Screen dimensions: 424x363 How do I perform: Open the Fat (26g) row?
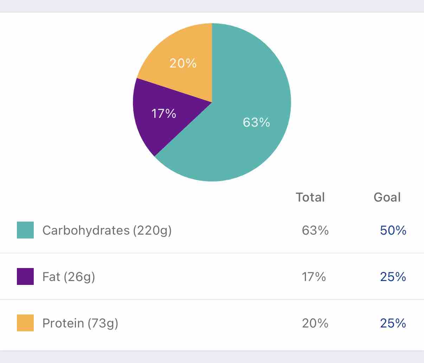69,277
